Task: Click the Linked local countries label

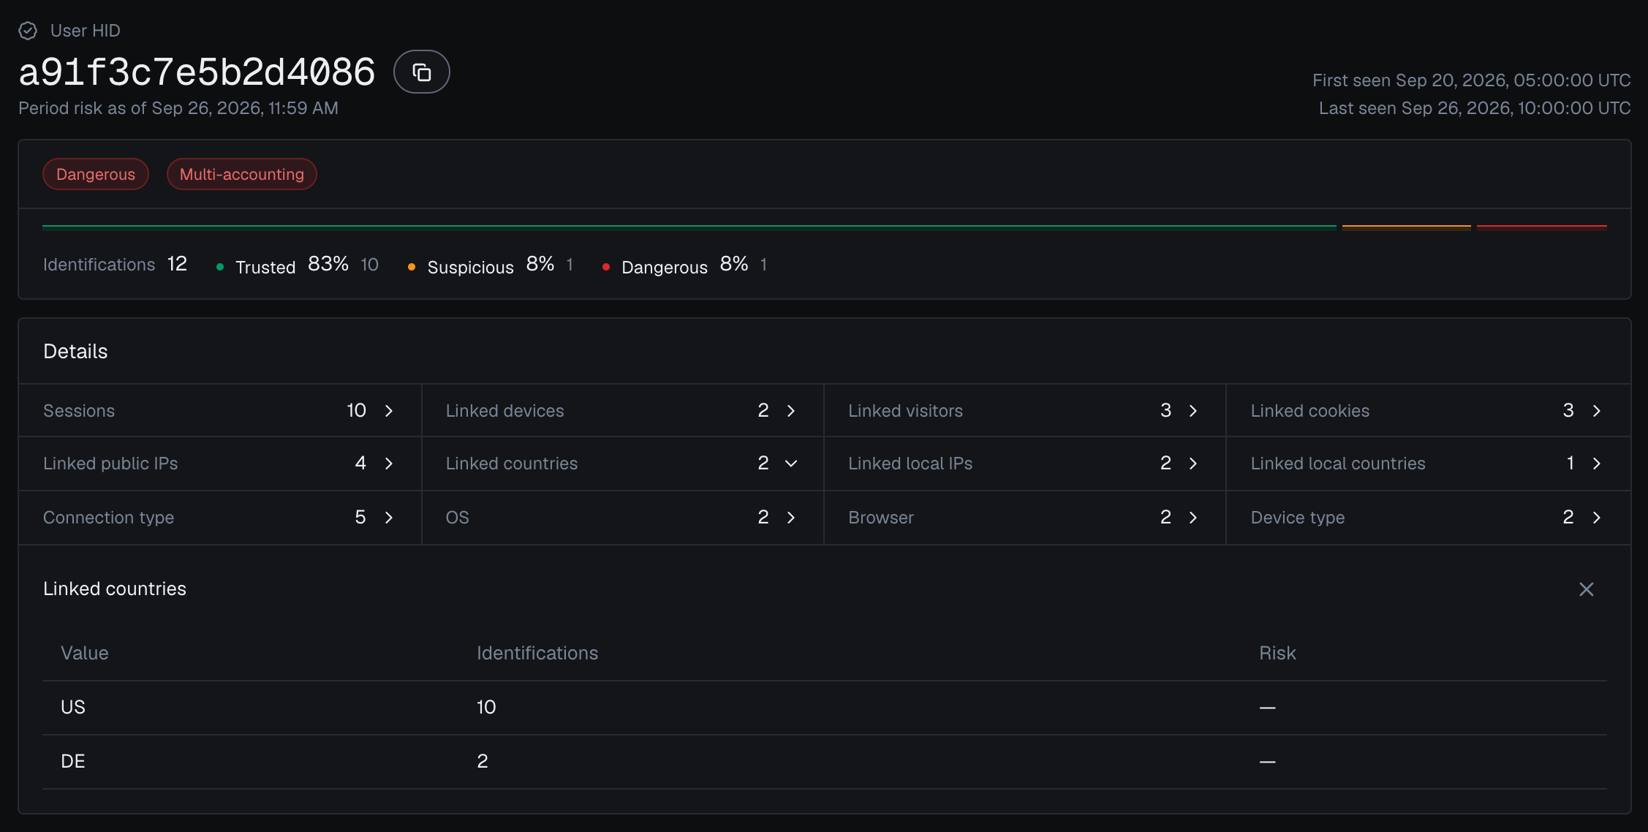Action: click(1338, 464)
